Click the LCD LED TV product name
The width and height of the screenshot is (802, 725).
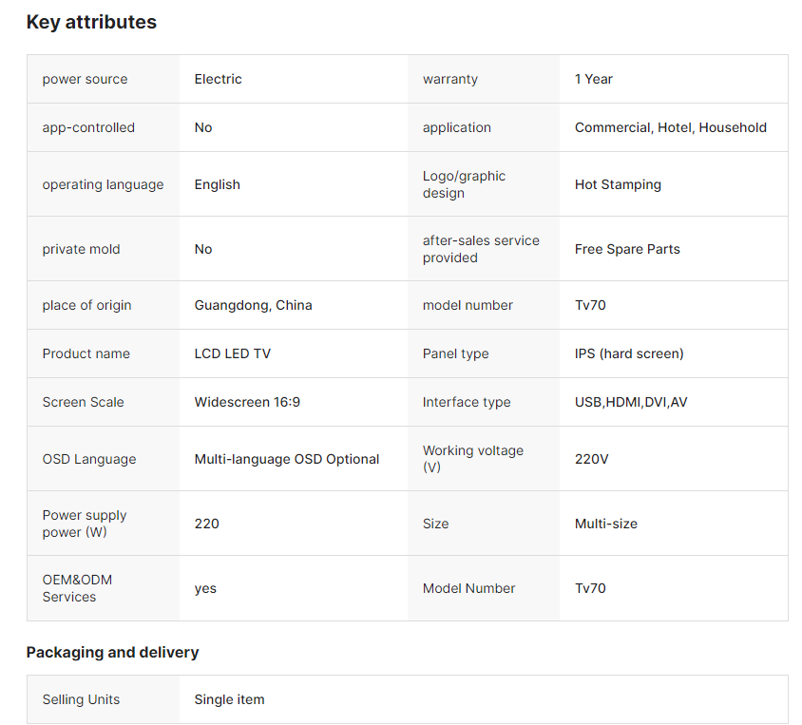[232, 353]
